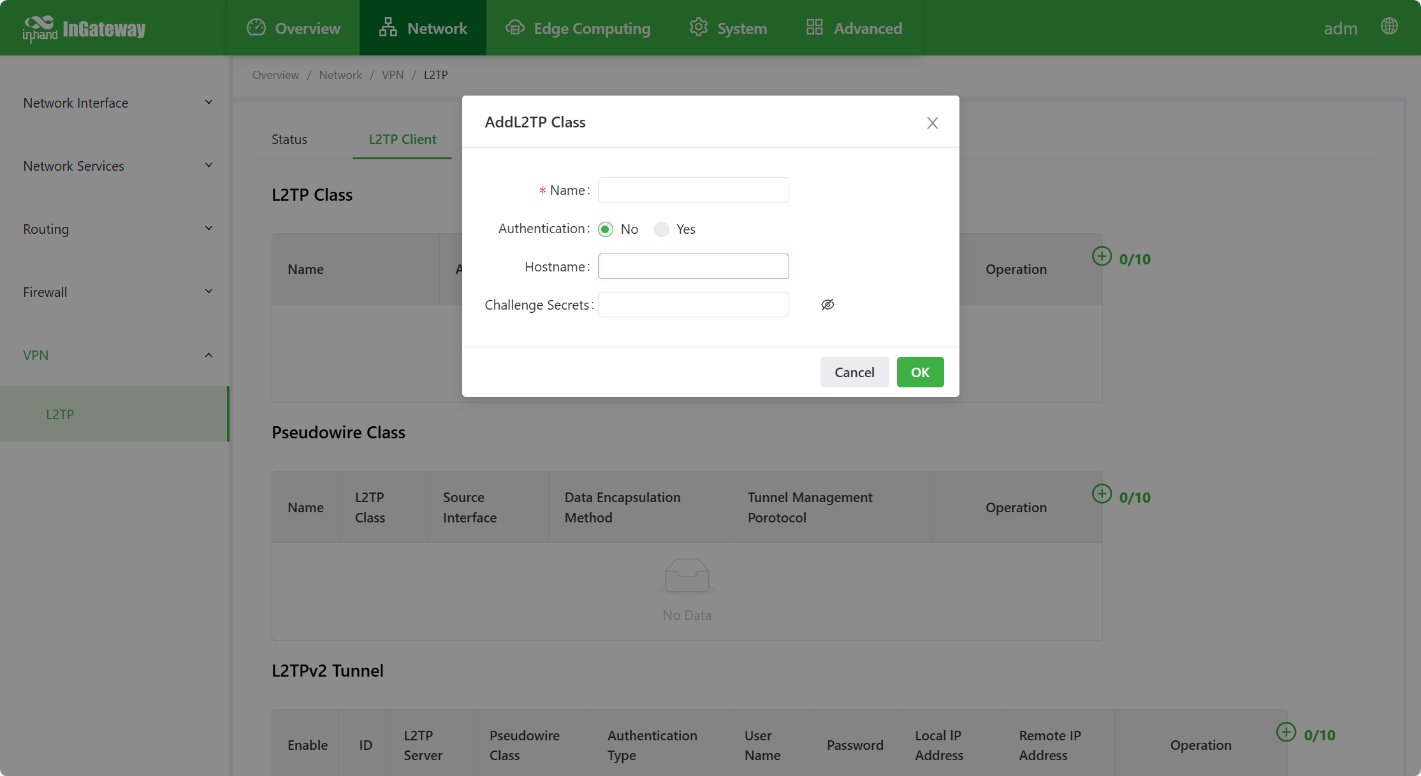Click the Cancel button

854,372
